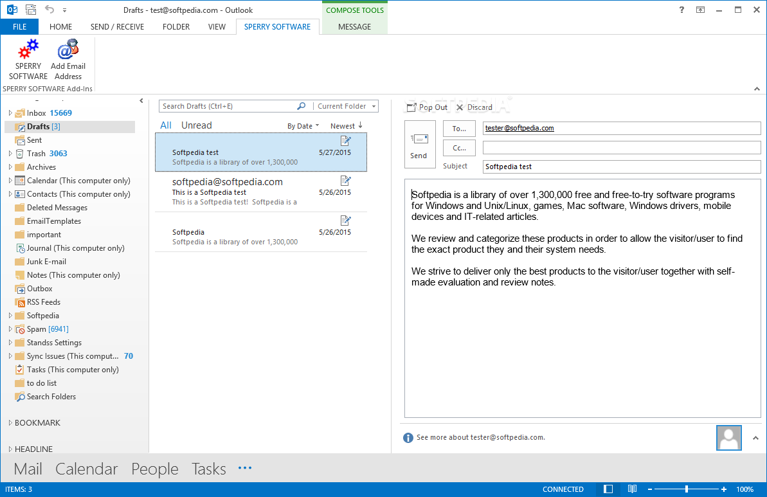Viewport: 767px width, 497px height.
Task: Click into the Cc input field
Action: click(622, 147)
